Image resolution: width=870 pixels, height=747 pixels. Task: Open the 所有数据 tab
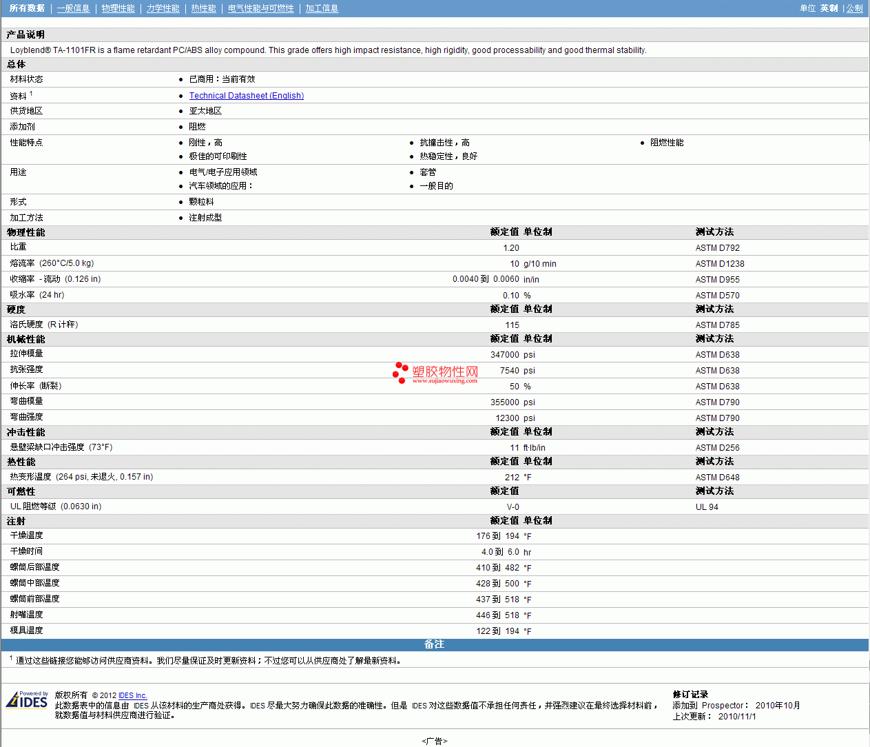[27, 8]
